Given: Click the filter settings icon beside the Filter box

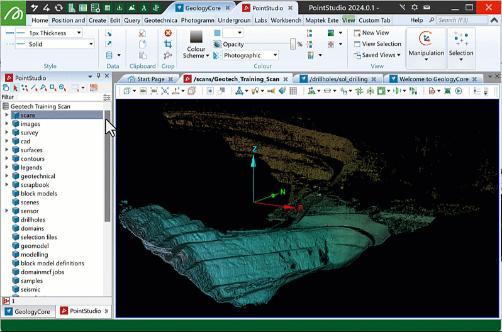Looking at the screenshot, I should click(106, 97).
